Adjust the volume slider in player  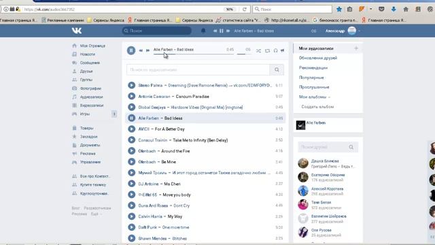[244, 54]
